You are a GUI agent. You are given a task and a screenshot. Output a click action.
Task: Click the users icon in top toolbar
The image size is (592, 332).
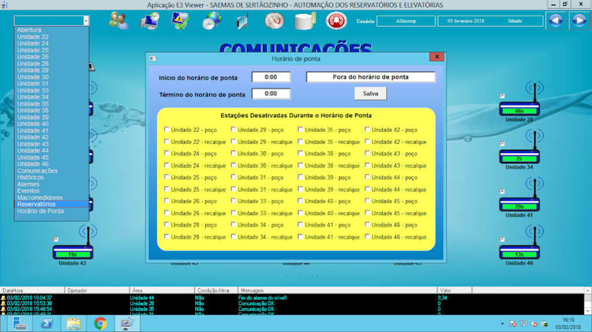[119, 21]
